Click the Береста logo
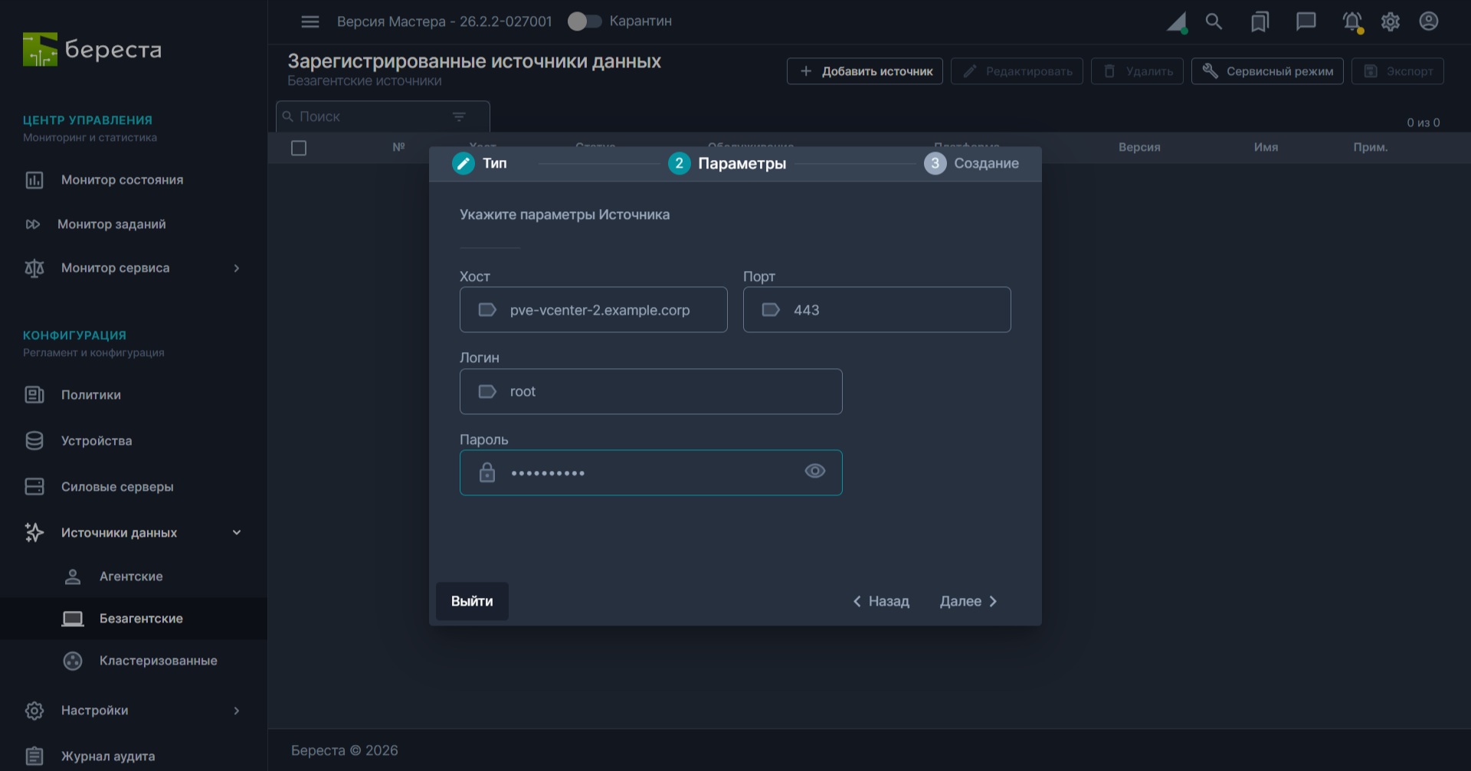Screen dimensions: 1471x771 click(x=92, y=50)
